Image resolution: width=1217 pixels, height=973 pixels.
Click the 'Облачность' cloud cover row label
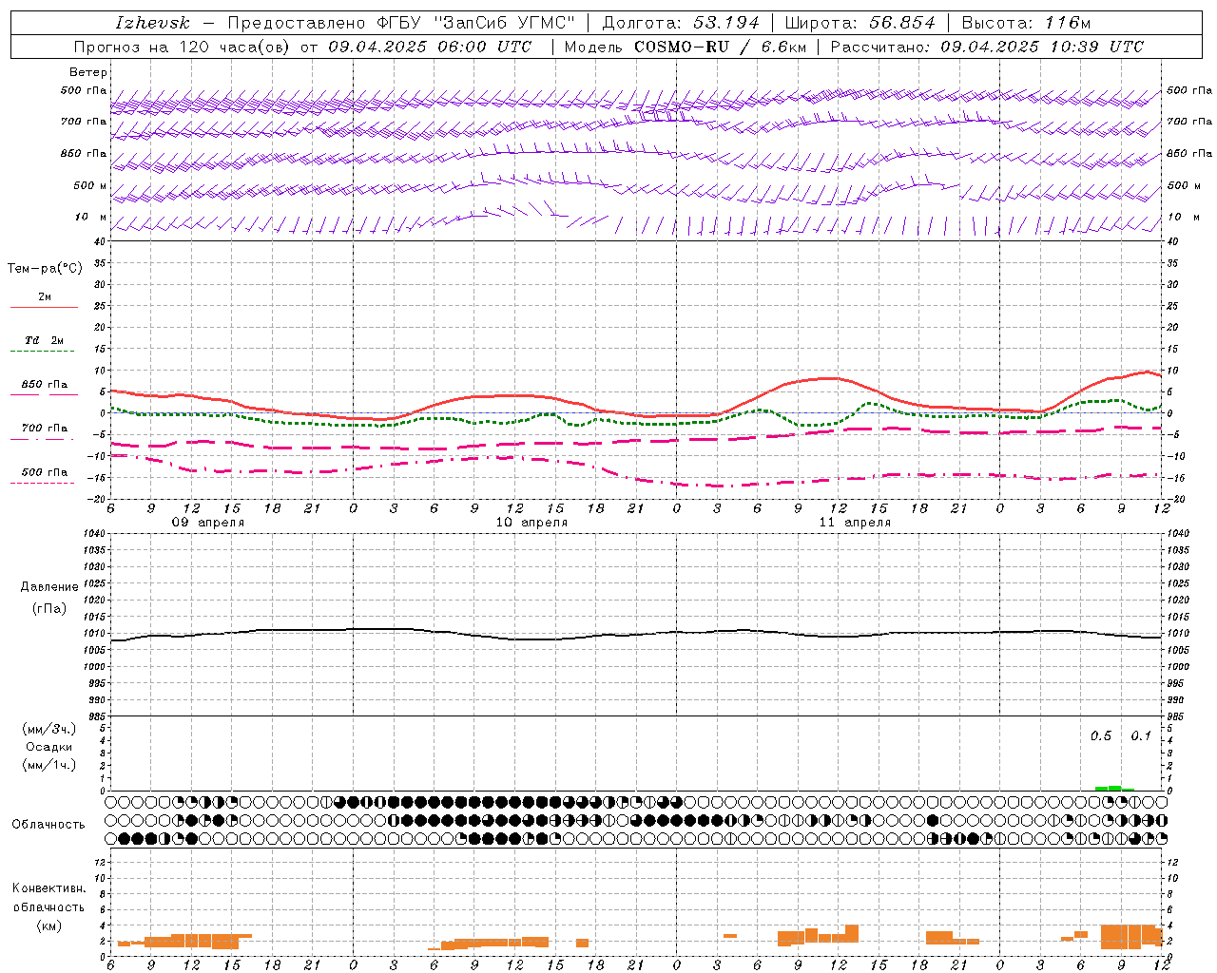(48, 825)
